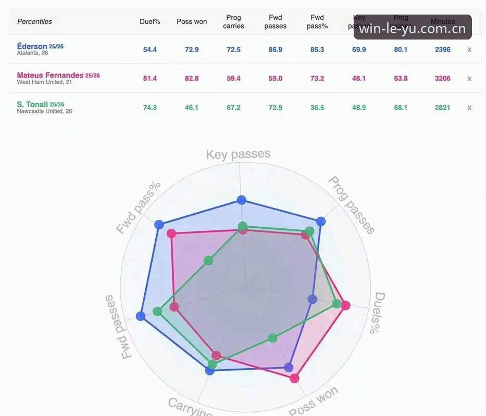486x416 pixels.
Task: Sort by Fwd pass% column header
Action: coord(317,22)
